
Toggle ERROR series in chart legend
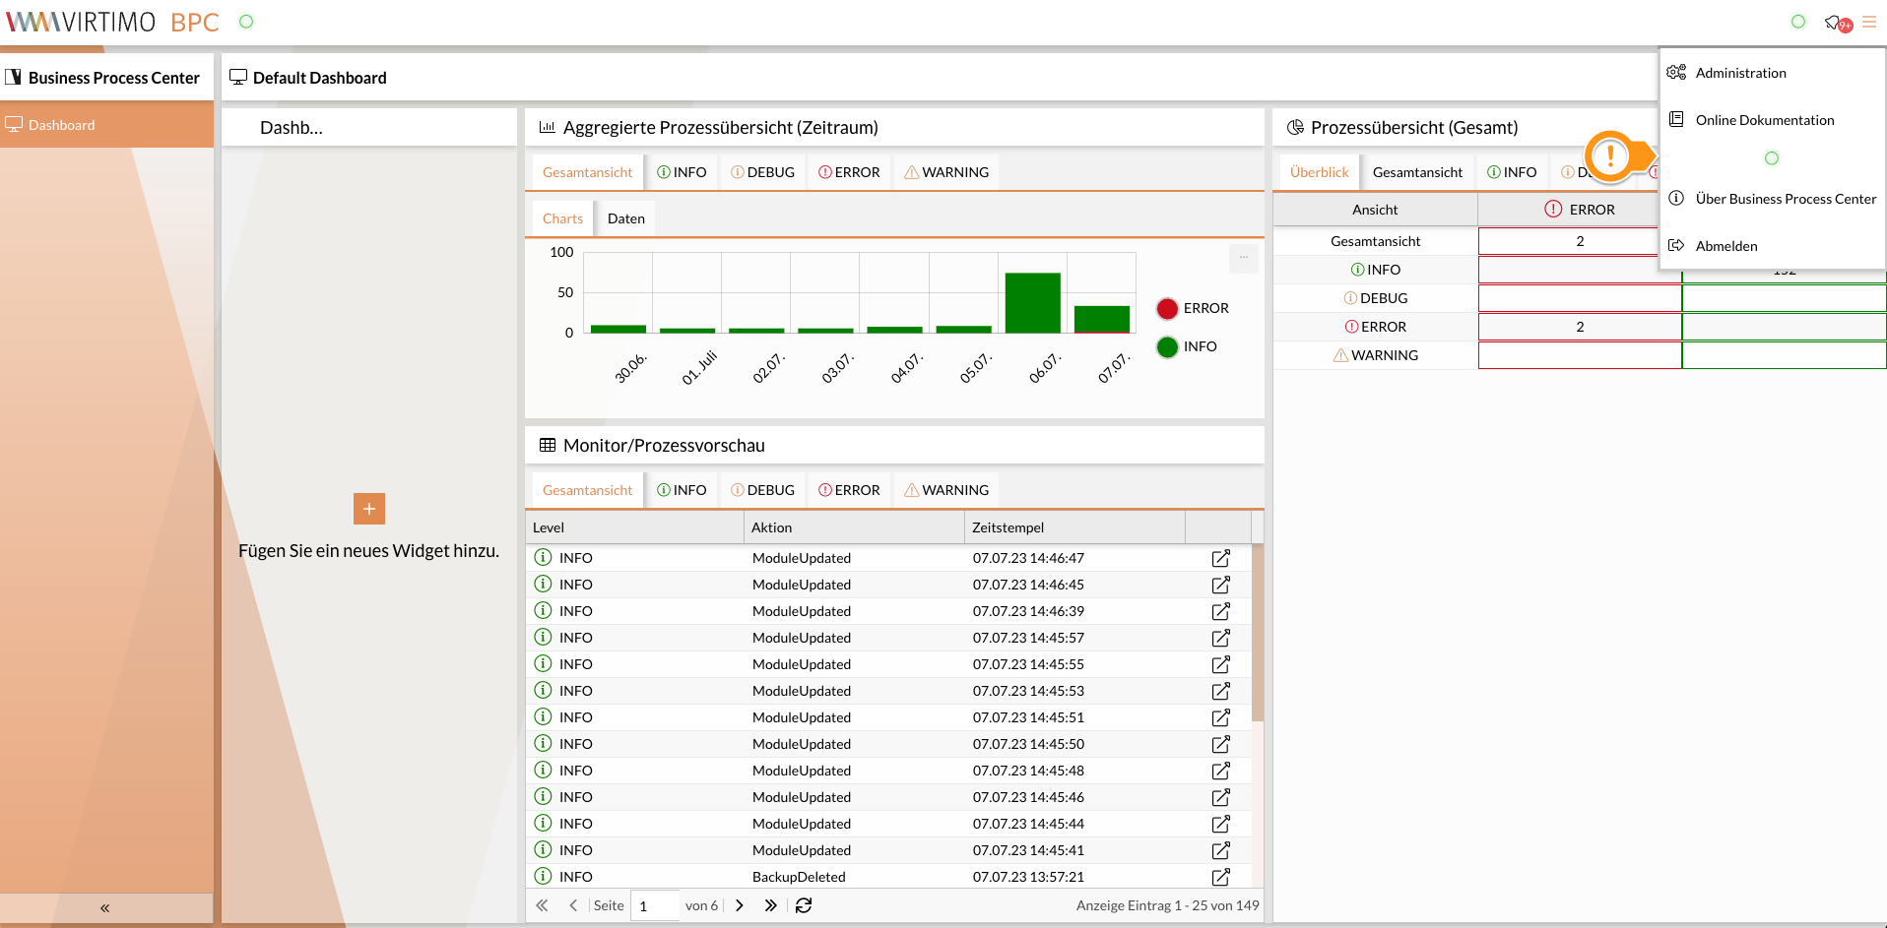pyautogui.click(x=1193, y=308)
